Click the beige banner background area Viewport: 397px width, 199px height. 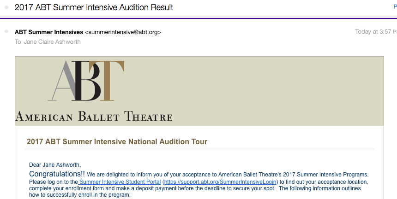pos(253,91)
